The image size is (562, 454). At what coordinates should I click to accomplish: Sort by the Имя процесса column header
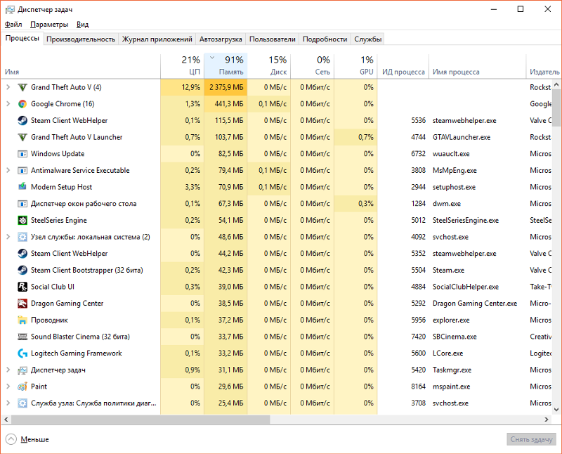click(478, 65)
